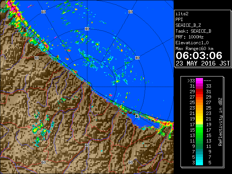This screenshot has width=232, height=174.
Task: Select the date "23 MAY 2016 JST"
Action: pyautogui.click(x=203, y=63)
